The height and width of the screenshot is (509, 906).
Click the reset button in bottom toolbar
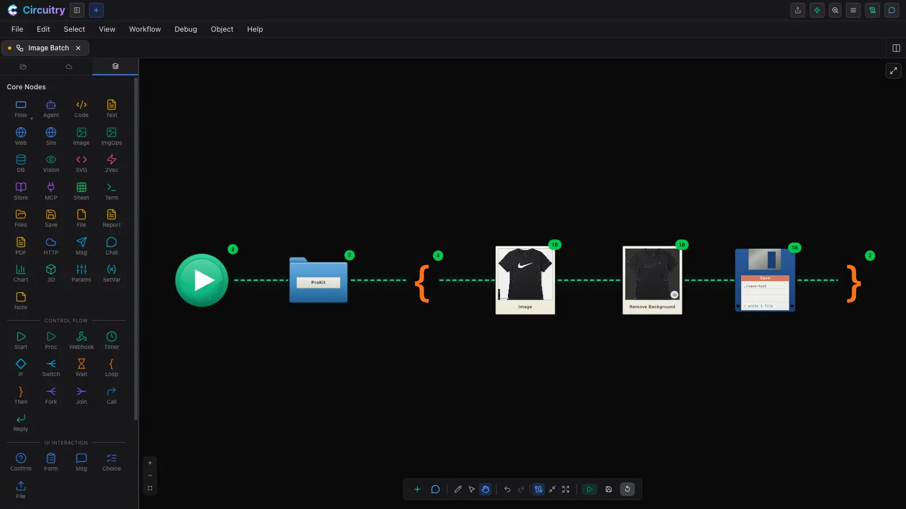[627, 489]
